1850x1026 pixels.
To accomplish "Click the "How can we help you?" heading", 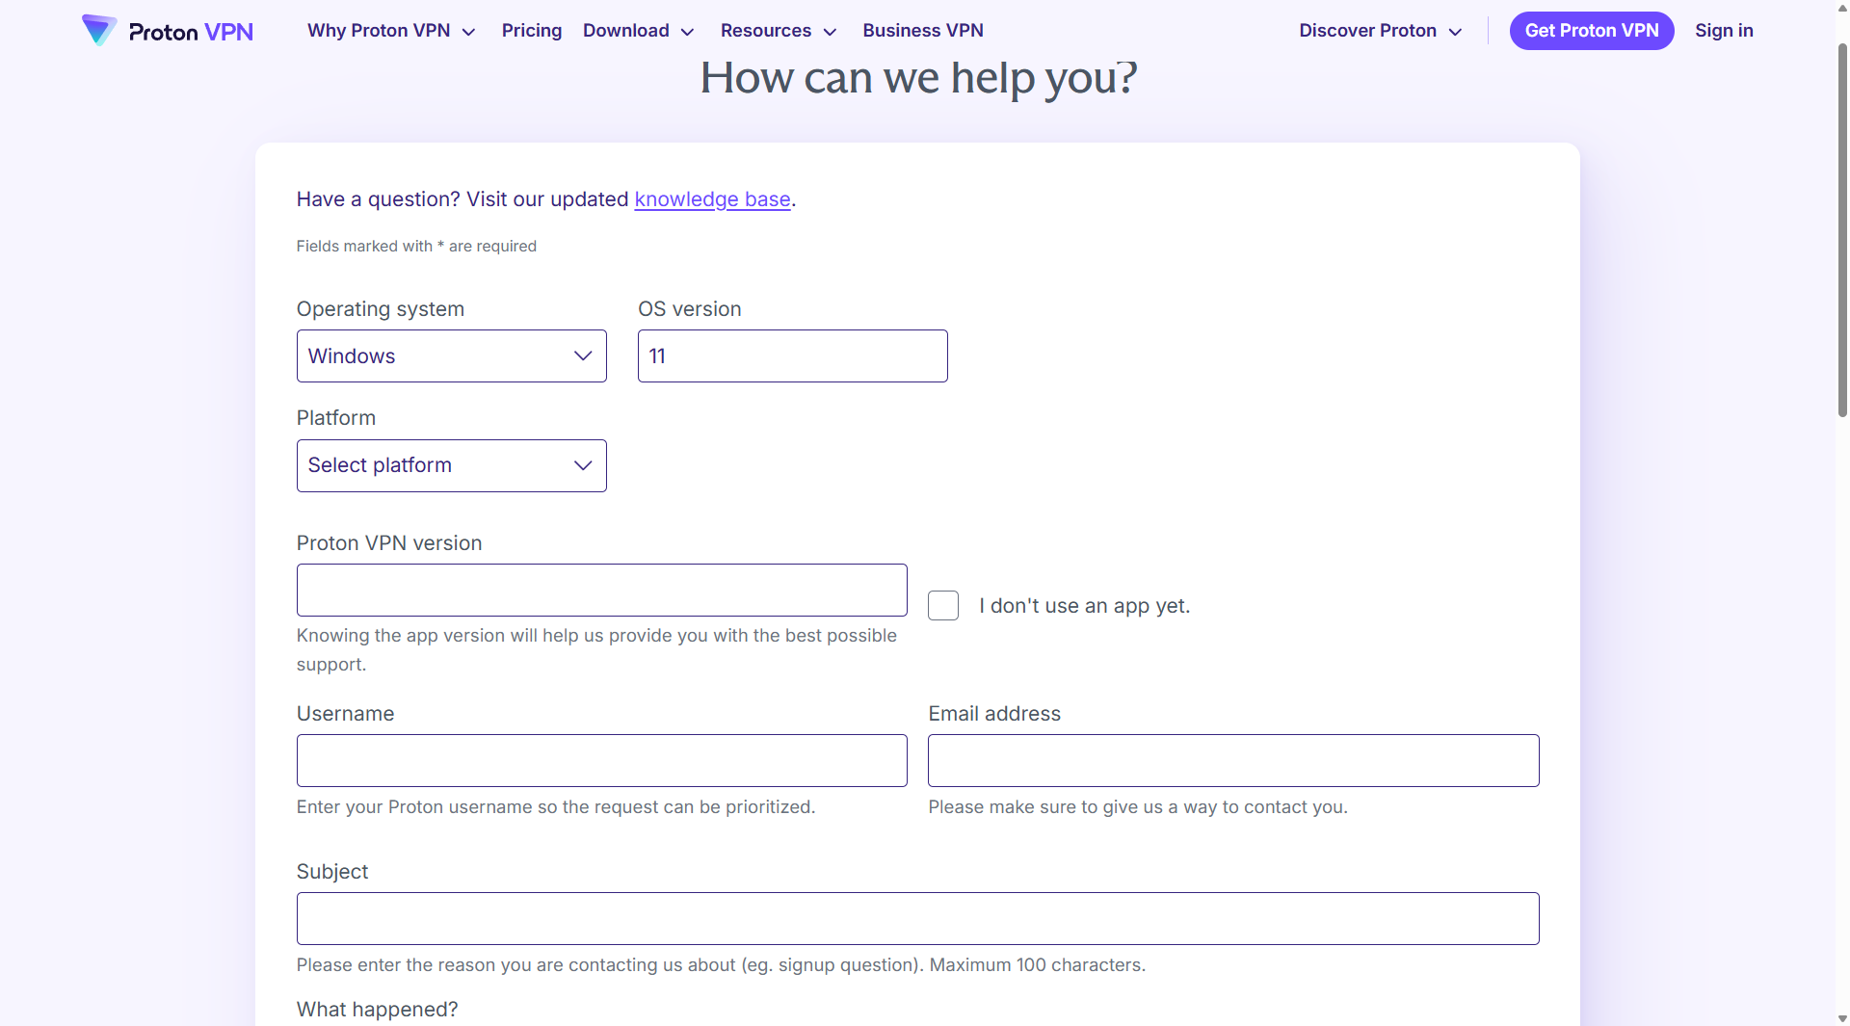I will (x=918, y=78).
